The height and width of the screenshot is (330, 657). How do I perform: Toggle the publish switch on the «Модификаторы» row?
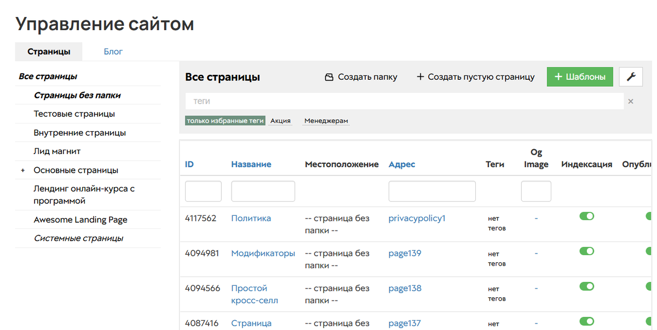pyautogui.click(x=648, y=251)
